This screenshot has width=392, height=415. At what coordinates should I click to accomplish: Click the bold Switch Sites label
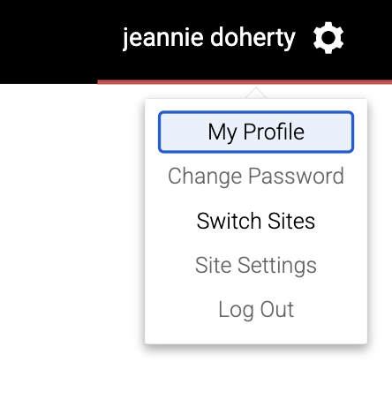tap(256, 221)
